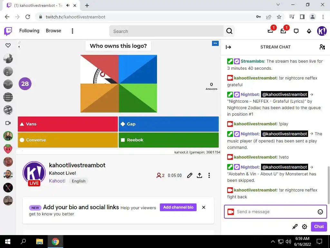Open Whispers speech bubble icon
This screenshot has height=248, width=330.
[296, 31]
